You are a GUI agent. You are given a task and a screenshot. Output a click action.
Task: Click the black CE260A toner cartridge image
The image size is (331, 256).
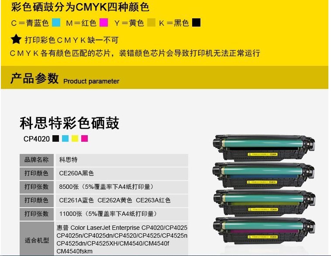tap(264, 148)
